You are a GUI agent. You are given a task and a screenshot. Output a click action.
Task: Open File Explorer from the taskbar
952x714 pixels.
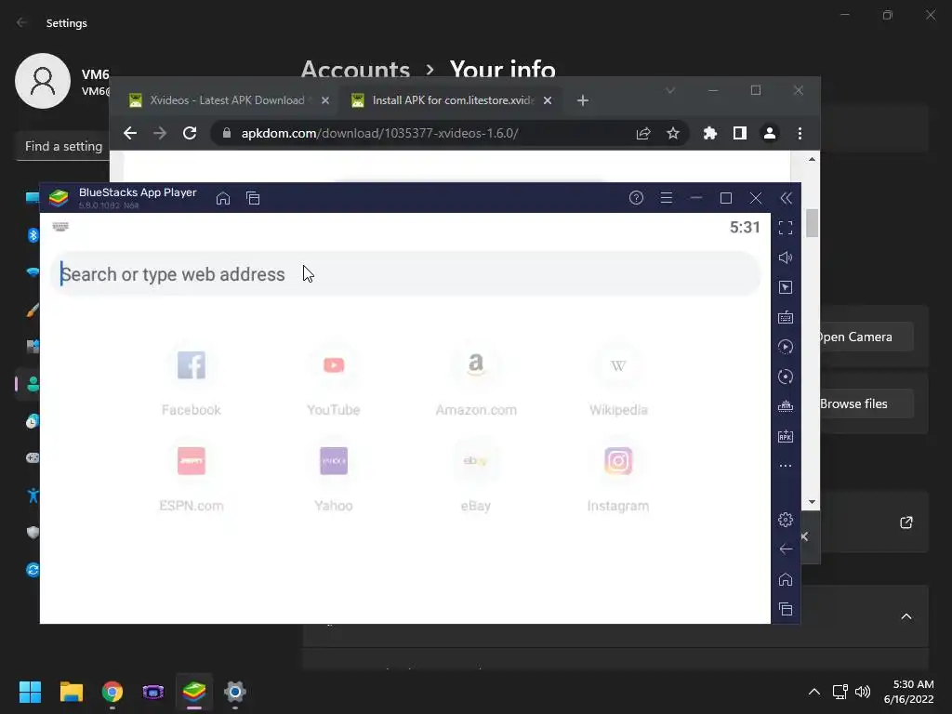pyautogui.click(x=71, y=692)
